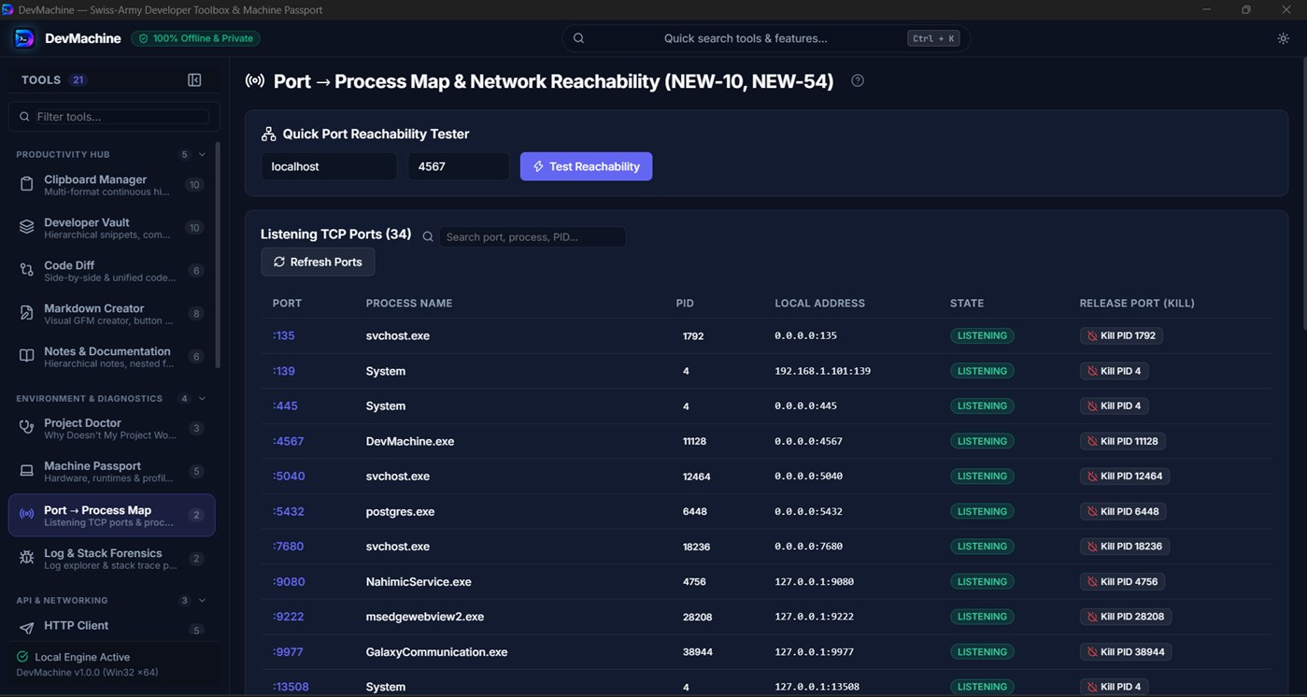This screenshot has height=697, width=1307.
Task: Open the Developer Vault tool
Action: [x=111, y=228]
